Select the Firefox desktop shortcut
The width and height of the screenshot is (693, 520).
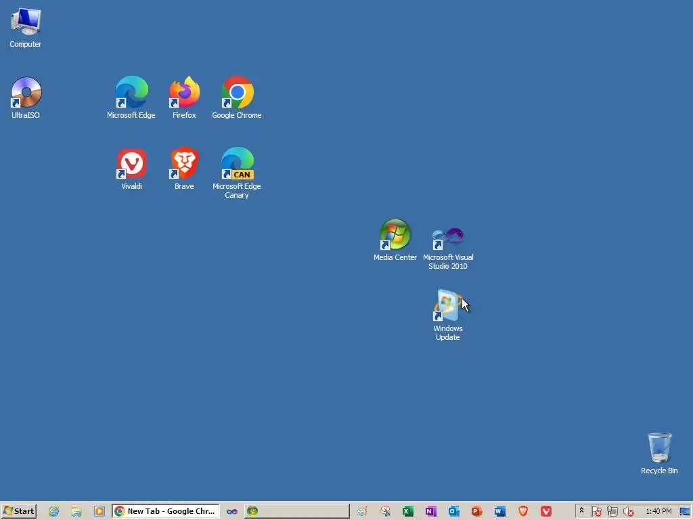click(184, 97)
